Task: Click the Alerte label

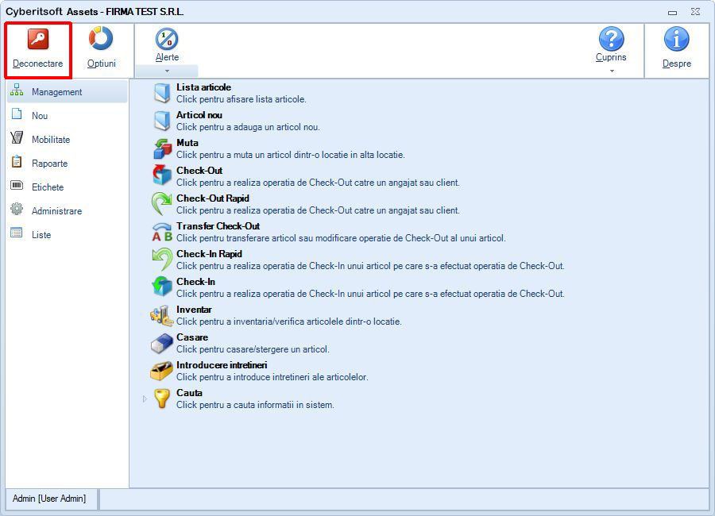Action: (x=167, y=57)
